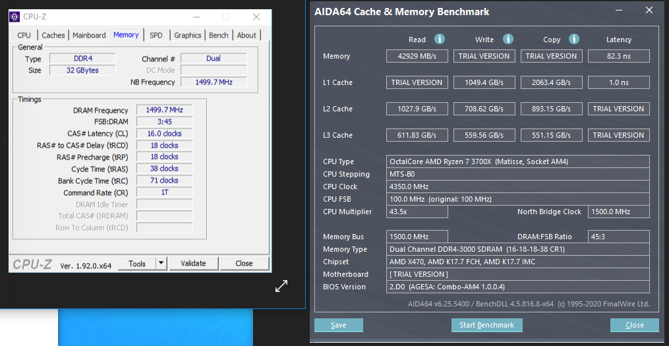Click the North Bridge Clock 1500.0 MHz field

click(619, 212)
